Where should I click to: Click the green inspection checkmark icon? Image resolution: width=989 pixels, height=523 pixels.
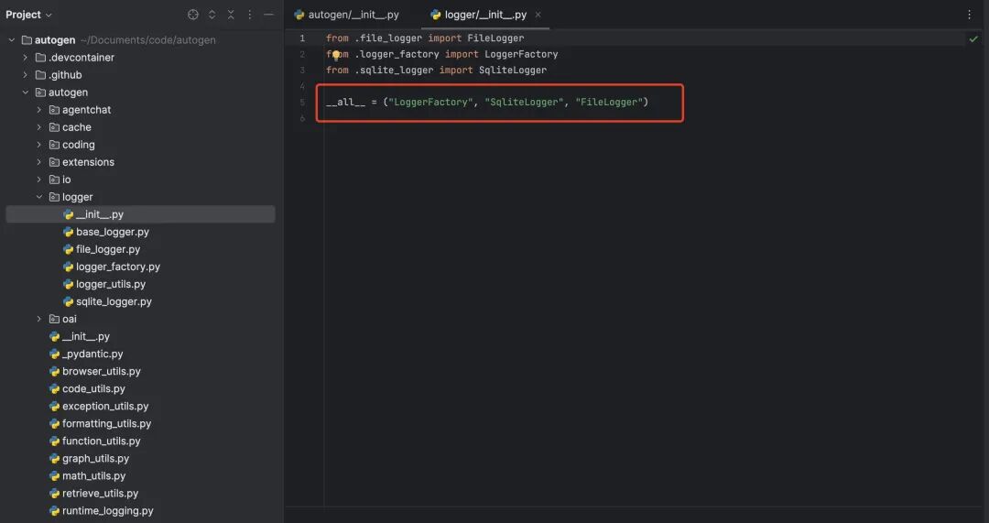pyautogui.click(x=973, y=39)
